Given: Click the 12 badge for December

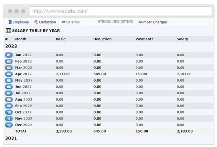Looking at the screenshot, I should [9, 125].
